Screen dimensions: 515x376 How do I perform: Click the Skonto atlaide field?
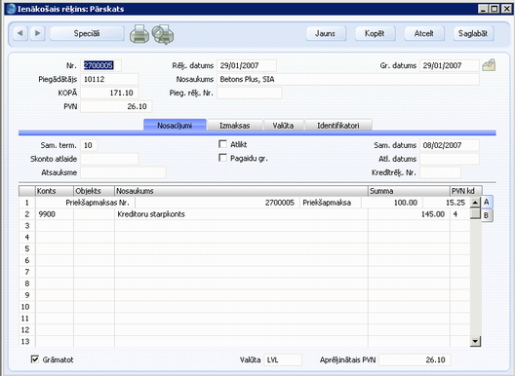click(x=109, y=159)
